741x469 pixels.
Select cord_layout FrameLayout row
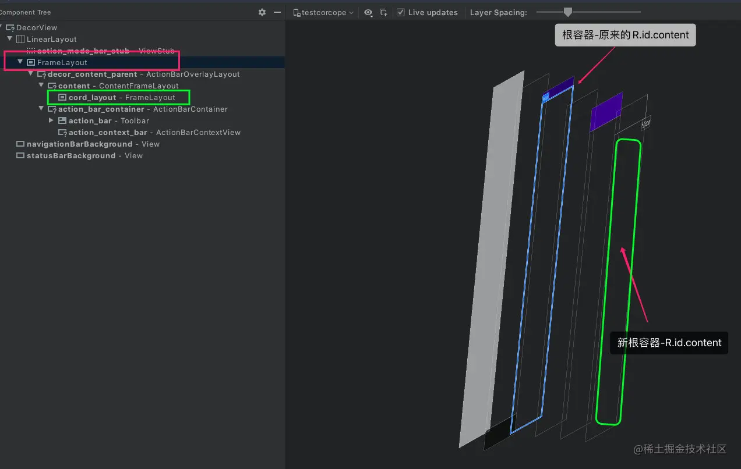pyautogui.click(x=122, y=97)
